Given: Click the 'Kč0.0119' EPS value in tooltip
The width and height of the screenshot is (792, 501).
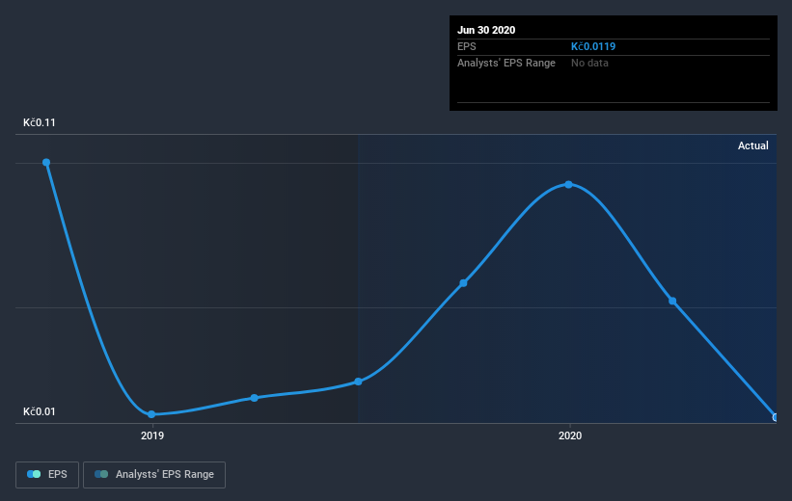Looking at the screenshot, I should click(593, 46).
